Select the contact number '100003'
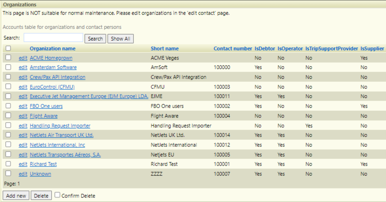This screenshot has width=386, height=202. 222,87
